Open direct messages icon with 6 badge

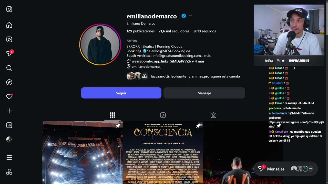pyautogui.click(x=9, y=54)
